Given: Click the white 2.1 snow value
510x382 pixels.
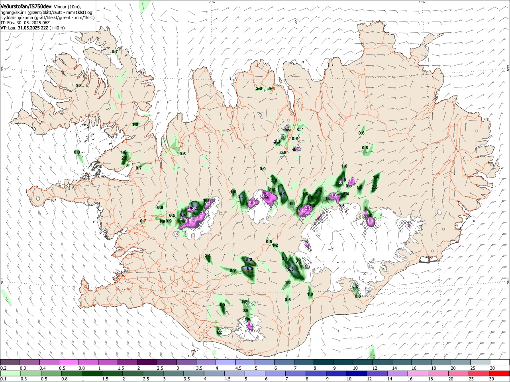Looking at the screenshot, I should [308, 208].
